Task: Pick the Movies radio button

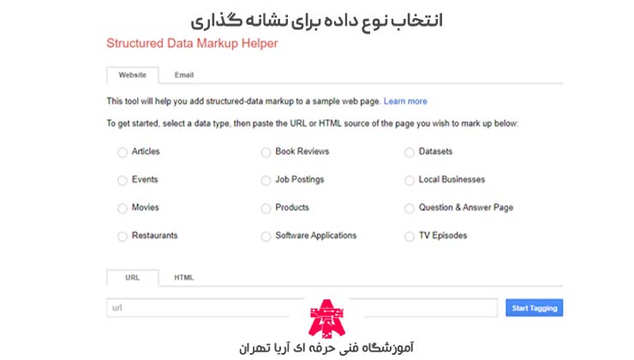Action: point(123,208)
